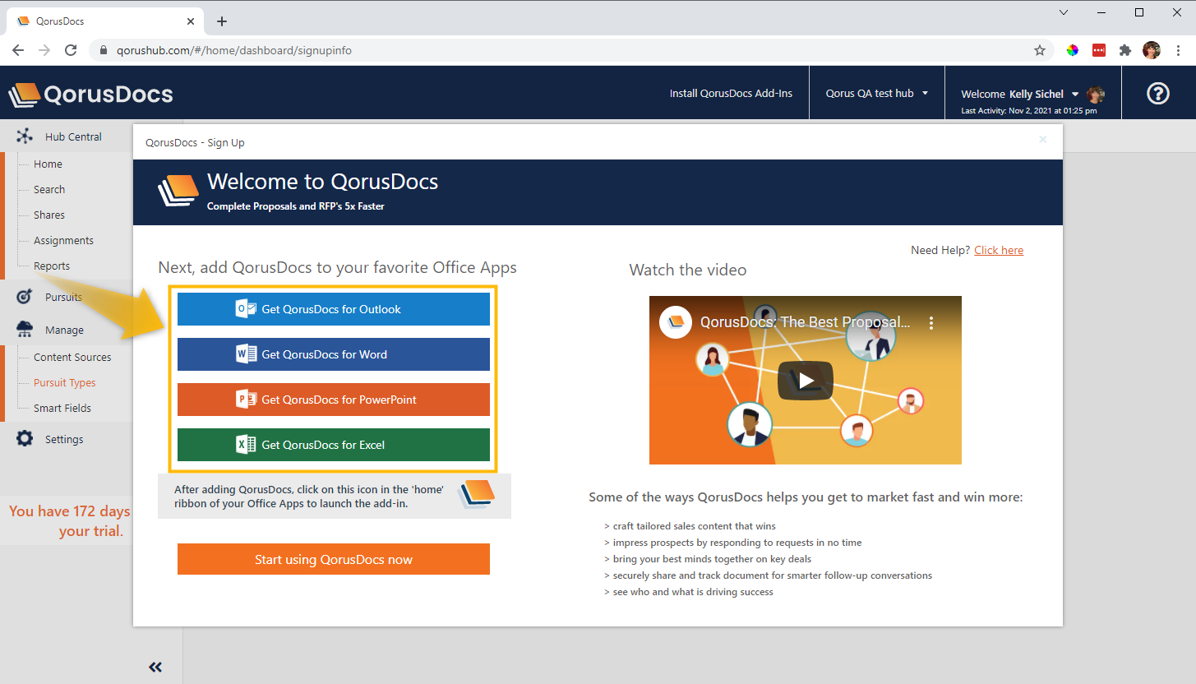
Task: Click the site lock icon
Action: [x=104, y=50]
